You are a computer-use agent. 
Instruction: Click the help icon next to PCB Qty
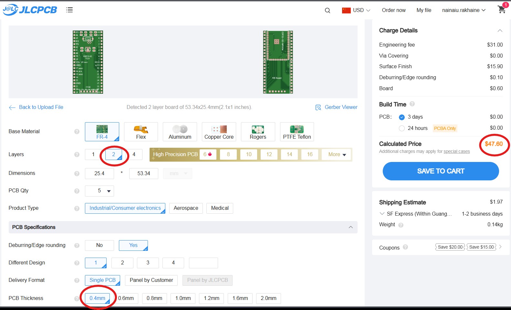tap(77, 191)
